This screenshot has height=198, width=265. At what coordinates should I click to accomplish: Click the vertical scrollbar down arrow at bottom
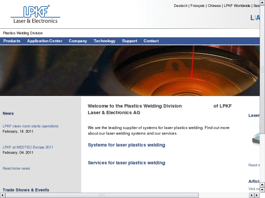262,190
